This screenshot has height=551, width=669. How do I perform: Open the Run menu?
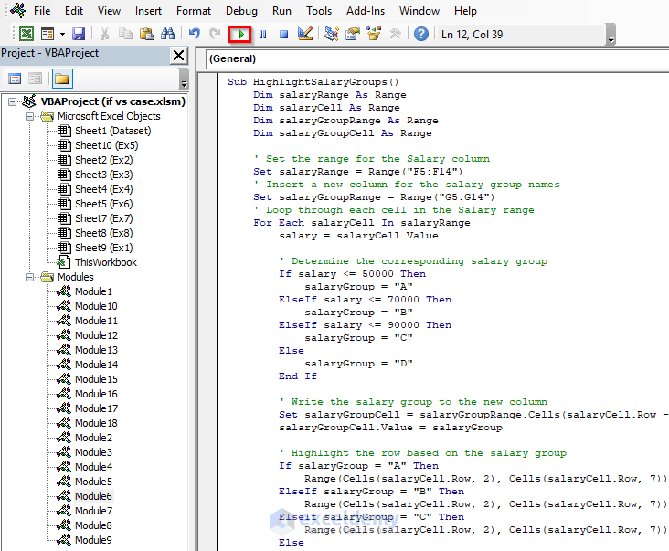pos(281,11)
